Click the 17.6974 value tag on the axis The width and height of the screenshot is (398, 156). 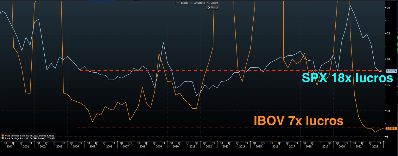[391, 71]
